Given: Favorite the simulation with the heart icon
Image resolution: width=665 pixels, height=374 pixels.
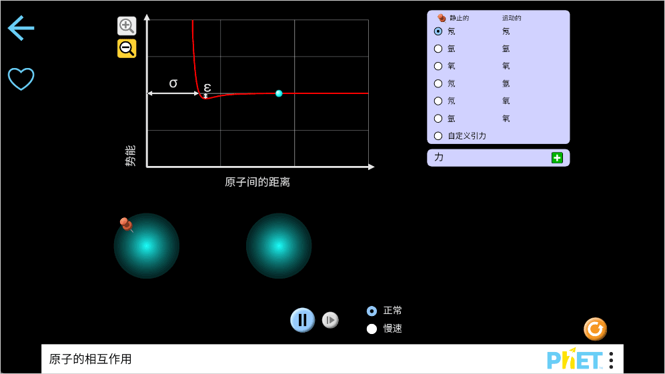Looking at the screenshot, I should [x=21, y=79].
